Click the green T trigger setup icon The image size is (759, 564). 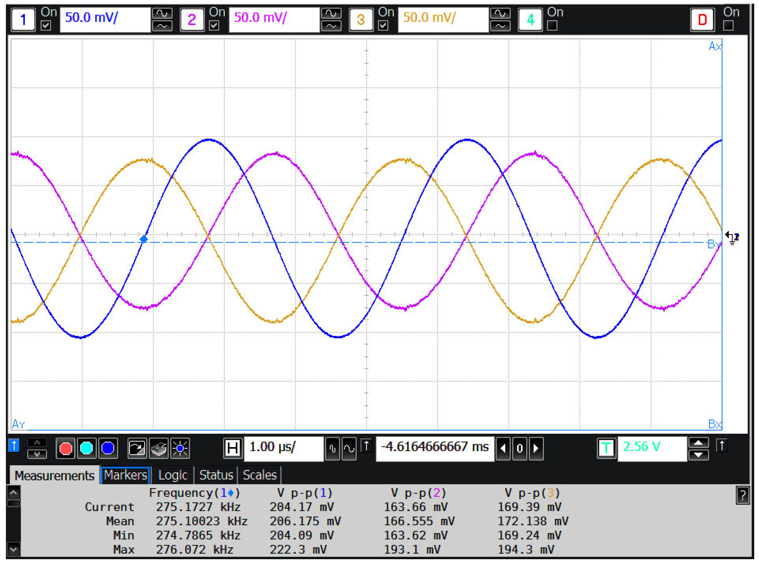pyautogui.click(x=606, y=449)
